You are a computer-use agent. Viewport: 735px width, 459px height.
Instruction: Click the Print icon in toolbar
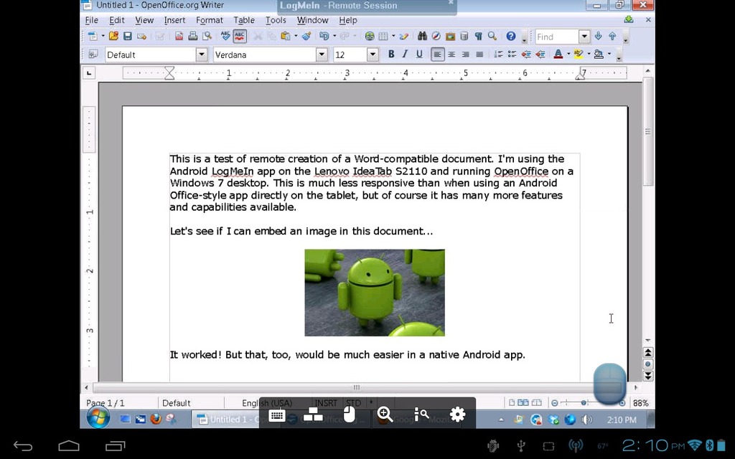pyautogui.click(x=192, y=36)
